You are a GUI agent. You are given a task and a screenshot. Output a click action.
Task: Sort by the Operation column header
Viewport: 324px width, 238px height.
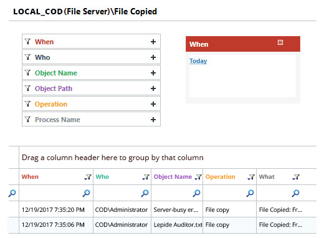pos(220,177)
